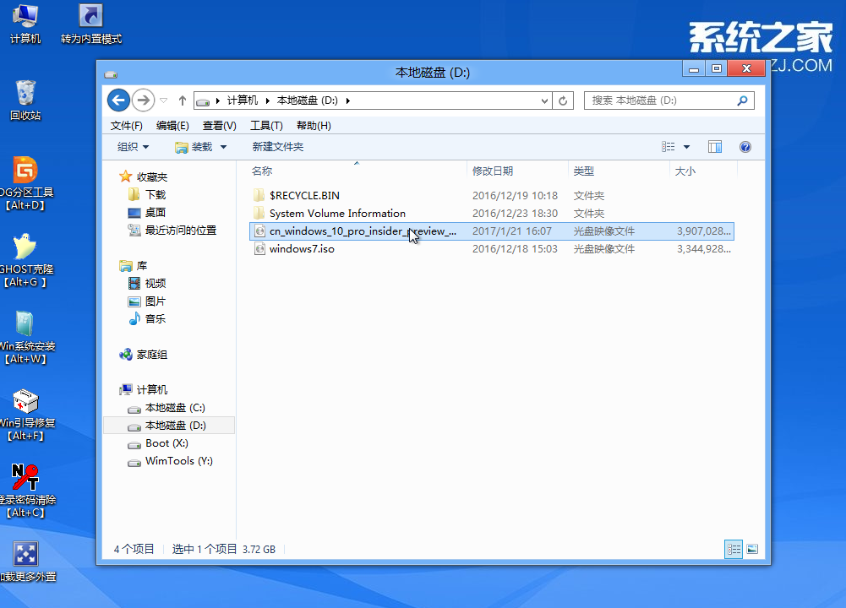Expand the address bar history dropdown
846x608 pixels.
[545, 100]
